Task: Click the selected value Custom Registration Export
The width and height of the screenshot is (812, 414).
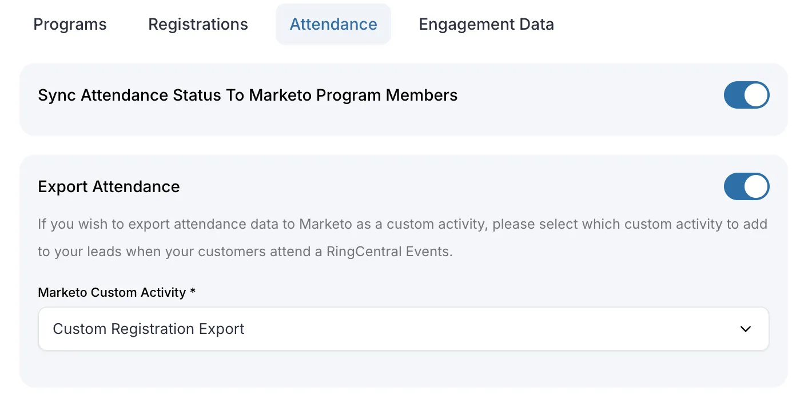Action: 149,329
